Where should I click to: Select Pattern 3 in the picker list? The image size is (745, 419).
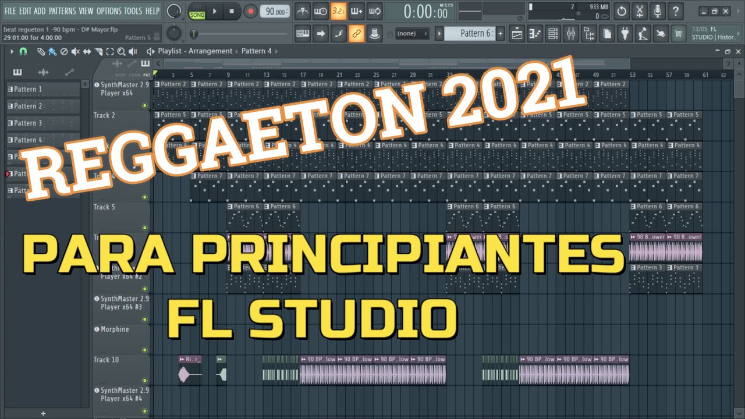44,123
